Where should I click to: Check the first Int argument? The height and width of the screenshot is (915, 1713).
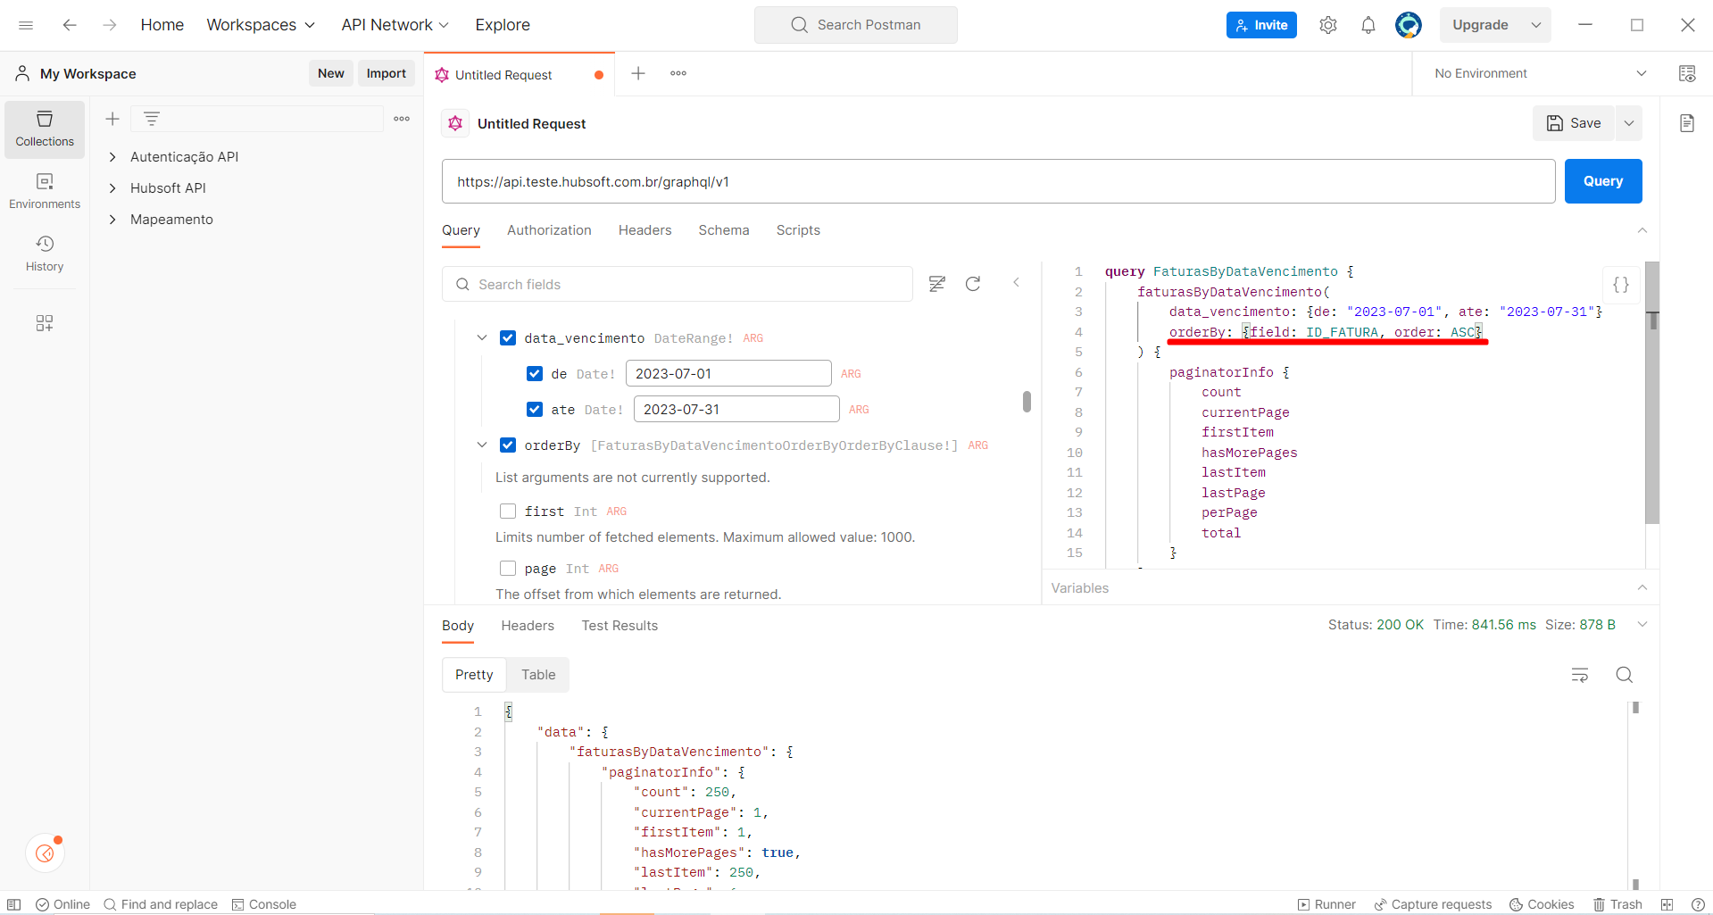point(508,512)
